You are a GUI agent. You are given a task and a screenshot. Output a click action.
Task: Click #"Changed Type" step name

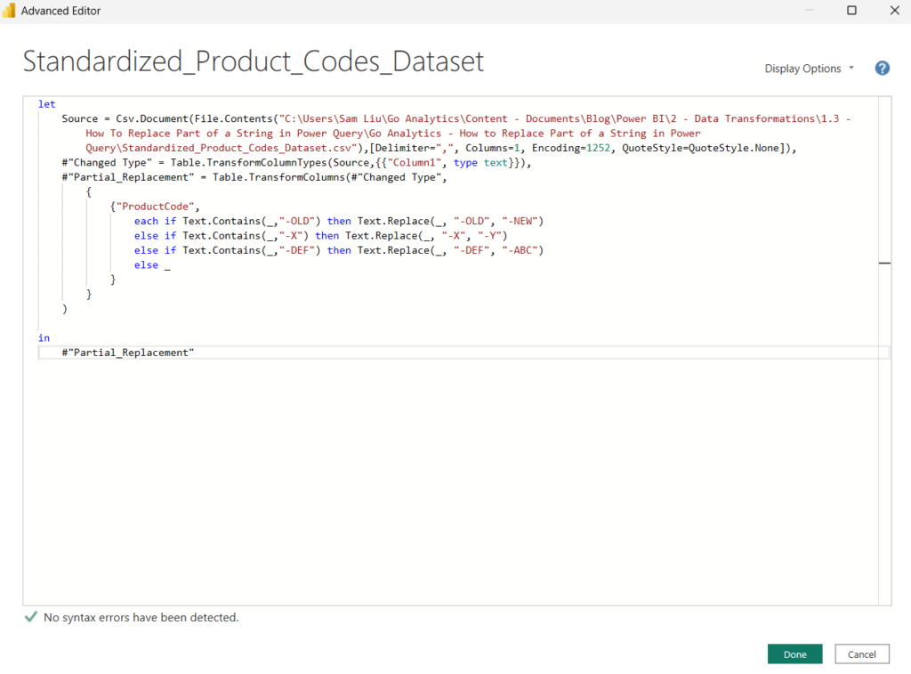[107, 163]
